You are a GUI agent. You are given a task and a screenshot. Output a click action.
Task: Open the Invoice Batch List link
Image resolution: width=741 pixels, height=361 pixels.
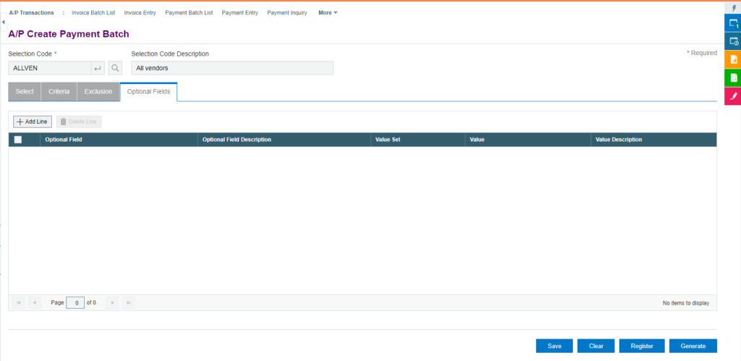tap(93, 13)
